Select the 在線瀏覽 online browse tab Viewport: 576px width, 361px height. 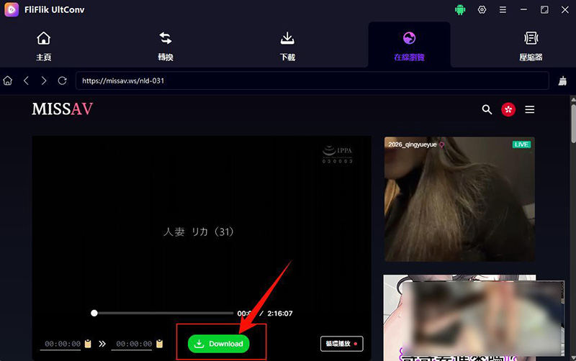(x=409, y=46)
